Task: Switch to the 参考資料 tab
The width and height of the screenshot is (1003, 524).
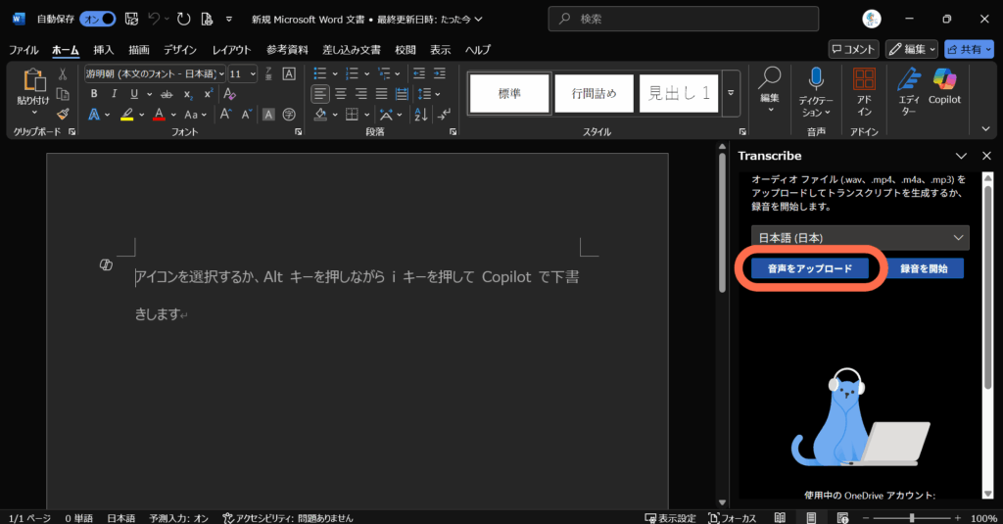Action: 287,50
